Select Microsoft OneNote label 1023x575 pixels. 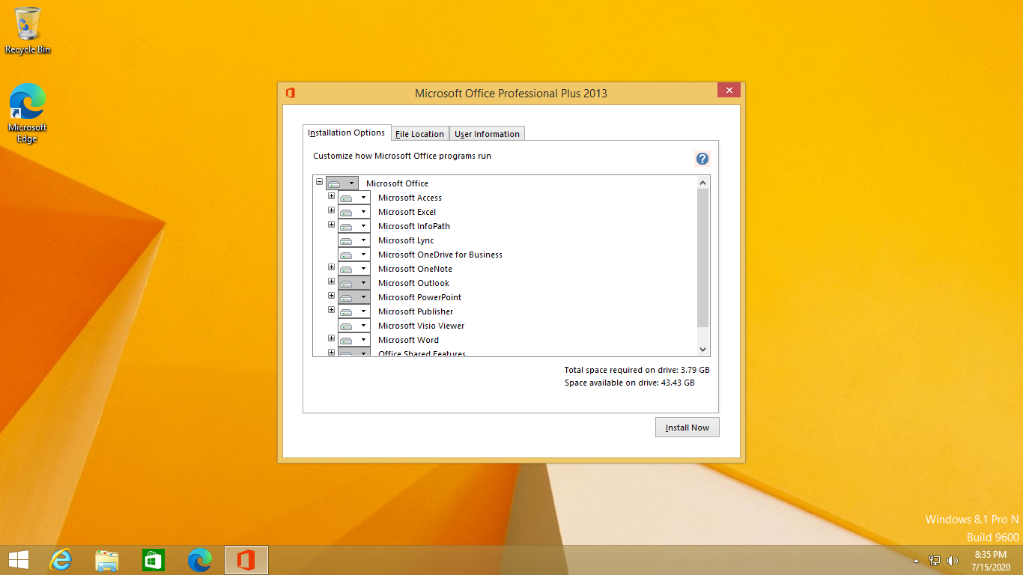[415, 269]
